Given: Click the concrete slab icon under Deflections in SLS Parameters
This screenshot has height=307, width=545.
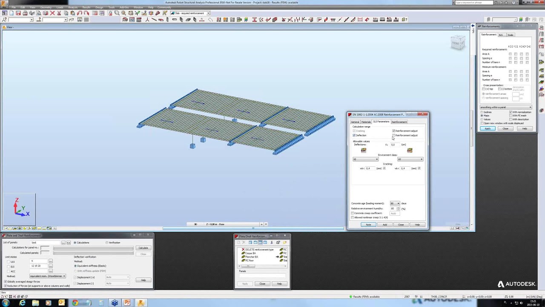Looking at the screenshot, I should click(363, 150).
